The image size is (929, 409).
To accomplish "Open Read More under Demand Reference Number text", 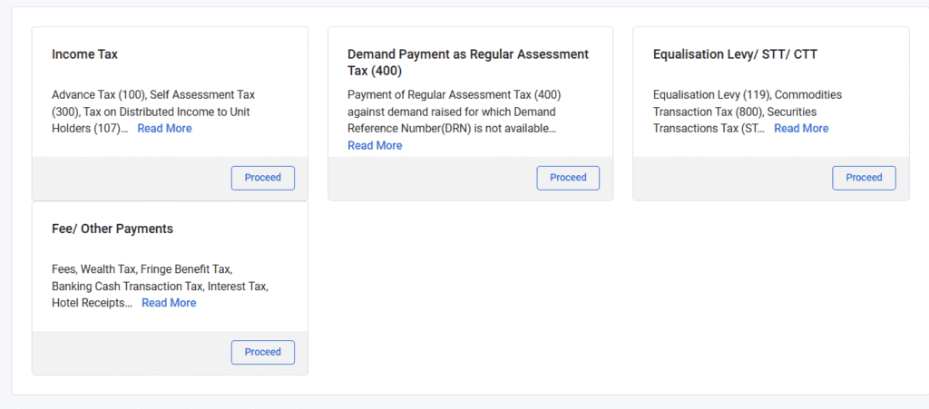I will (375, 146).
